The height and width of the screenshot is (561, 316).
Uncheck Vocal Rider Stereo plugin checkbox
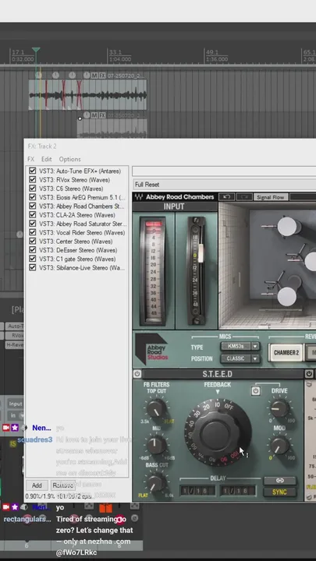pos(33,232)
